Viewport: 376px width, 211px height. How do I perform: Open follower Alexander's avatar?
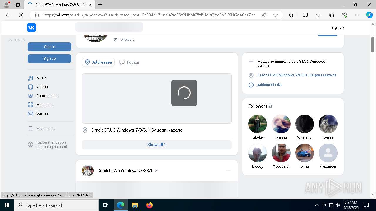[x=328, y=153]
